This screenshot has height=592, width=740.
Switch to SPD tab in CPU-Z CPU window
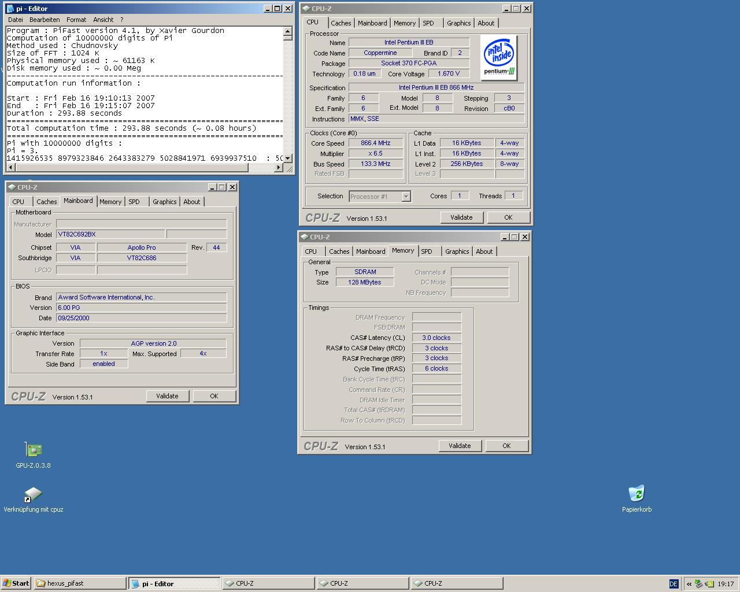(x=428, y=23)
